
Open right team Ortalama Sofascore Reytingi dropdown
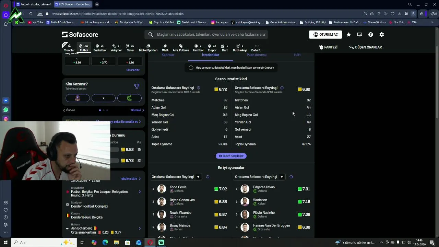pos(259,177)
